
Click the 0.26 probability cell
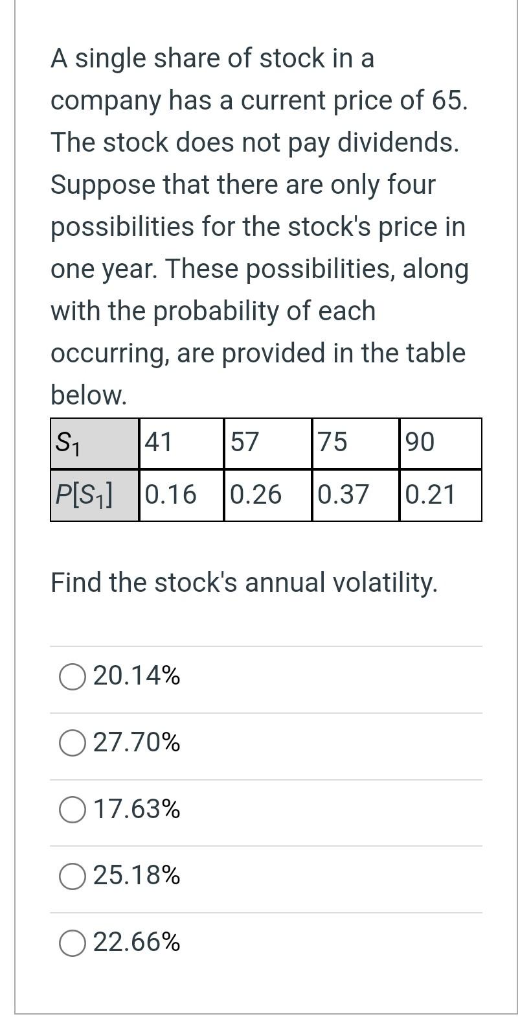(x=267, y=495)
